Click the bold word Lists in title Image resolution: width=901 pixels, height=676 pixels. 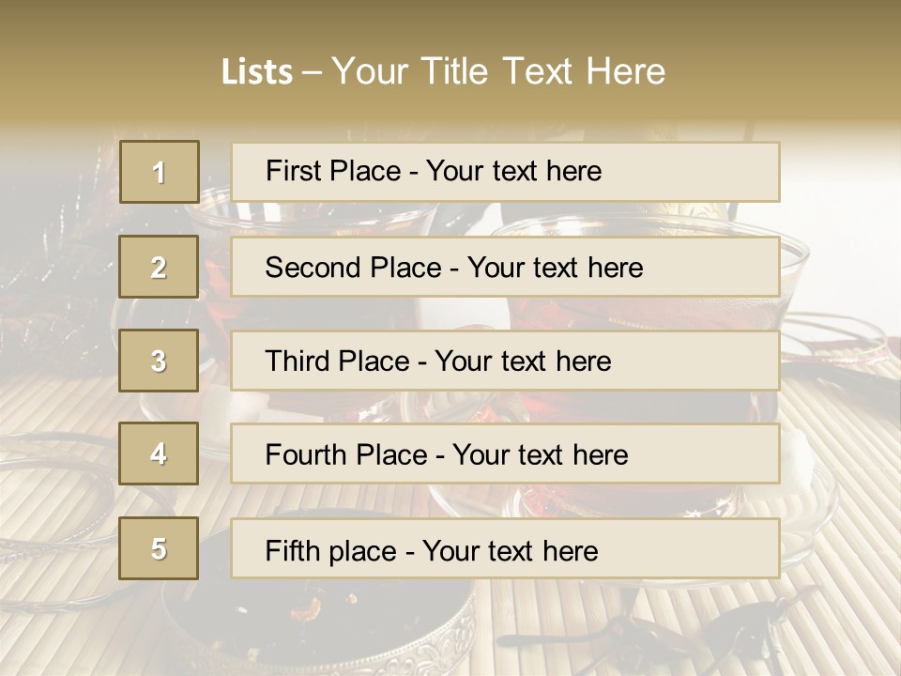click(x=256, y=72)
